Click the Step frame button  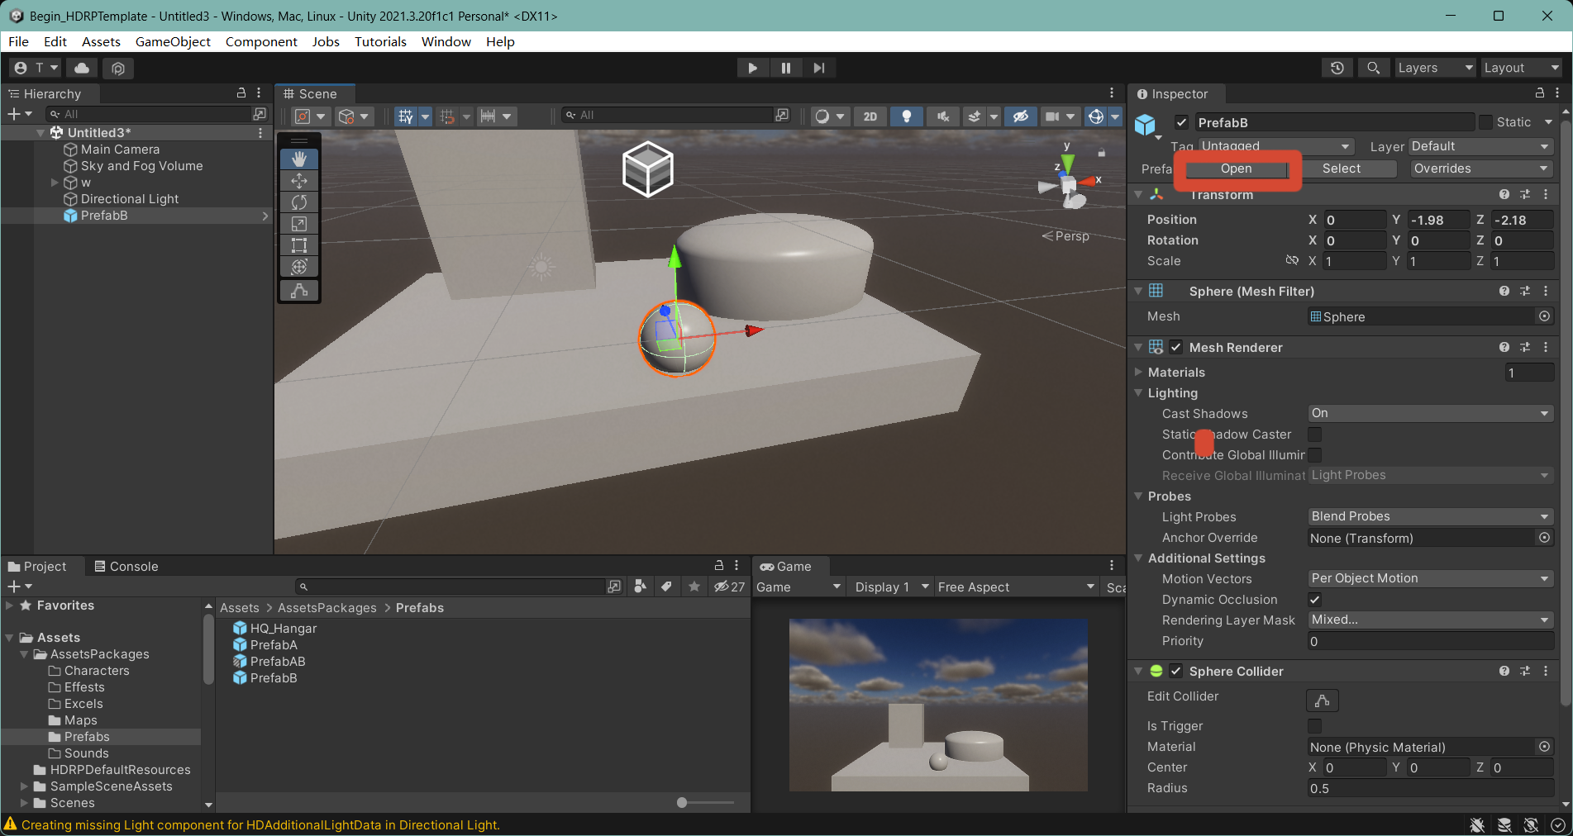(818, 68)
